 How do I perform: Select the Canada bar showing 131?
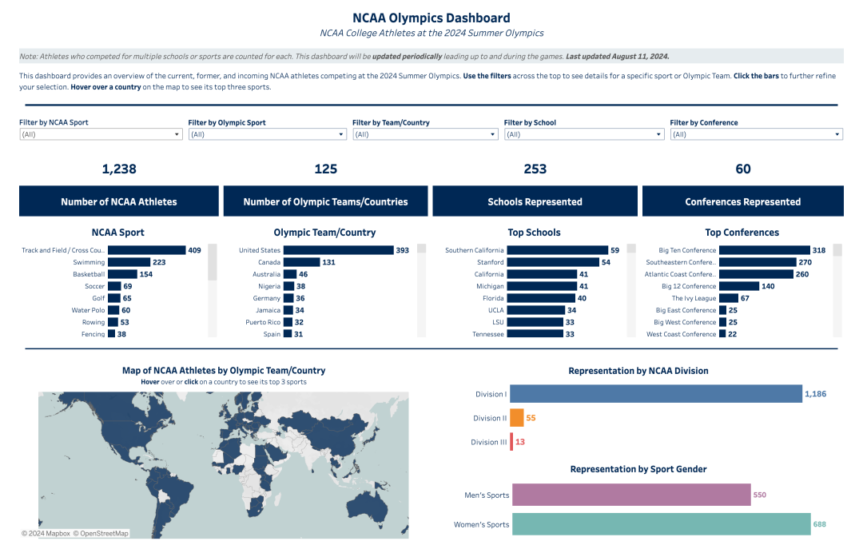301,263
